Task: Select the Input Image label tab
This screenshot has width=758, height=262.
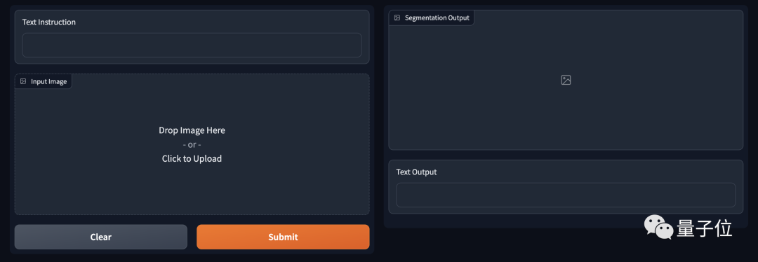Action: 44,81
